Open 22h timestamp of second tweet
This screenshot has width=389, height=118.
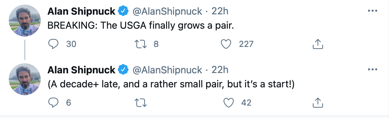[x=220, y=70]
